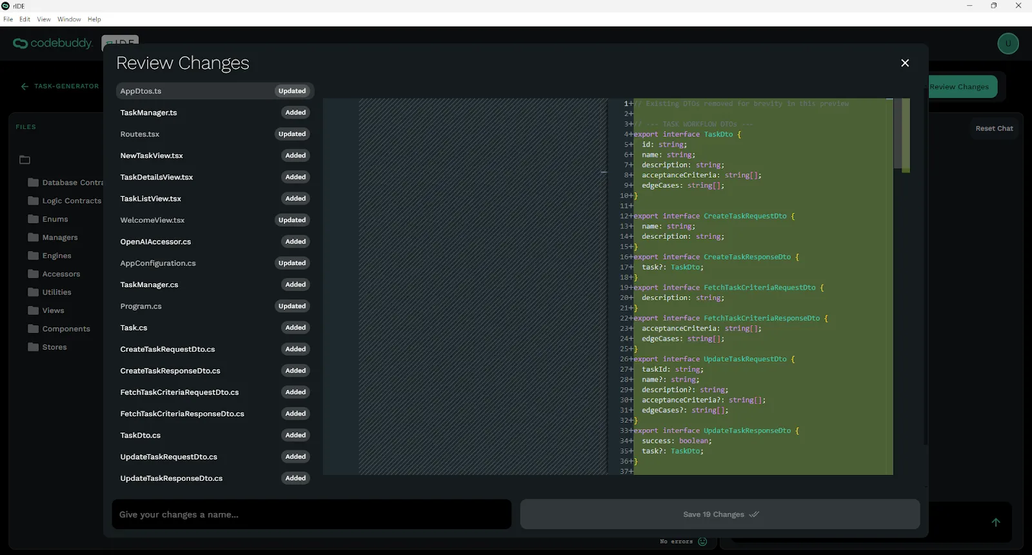Select AppConfiguration.cs entry
This screenshot has width=1032, height=555.
[x=215, y=263]
